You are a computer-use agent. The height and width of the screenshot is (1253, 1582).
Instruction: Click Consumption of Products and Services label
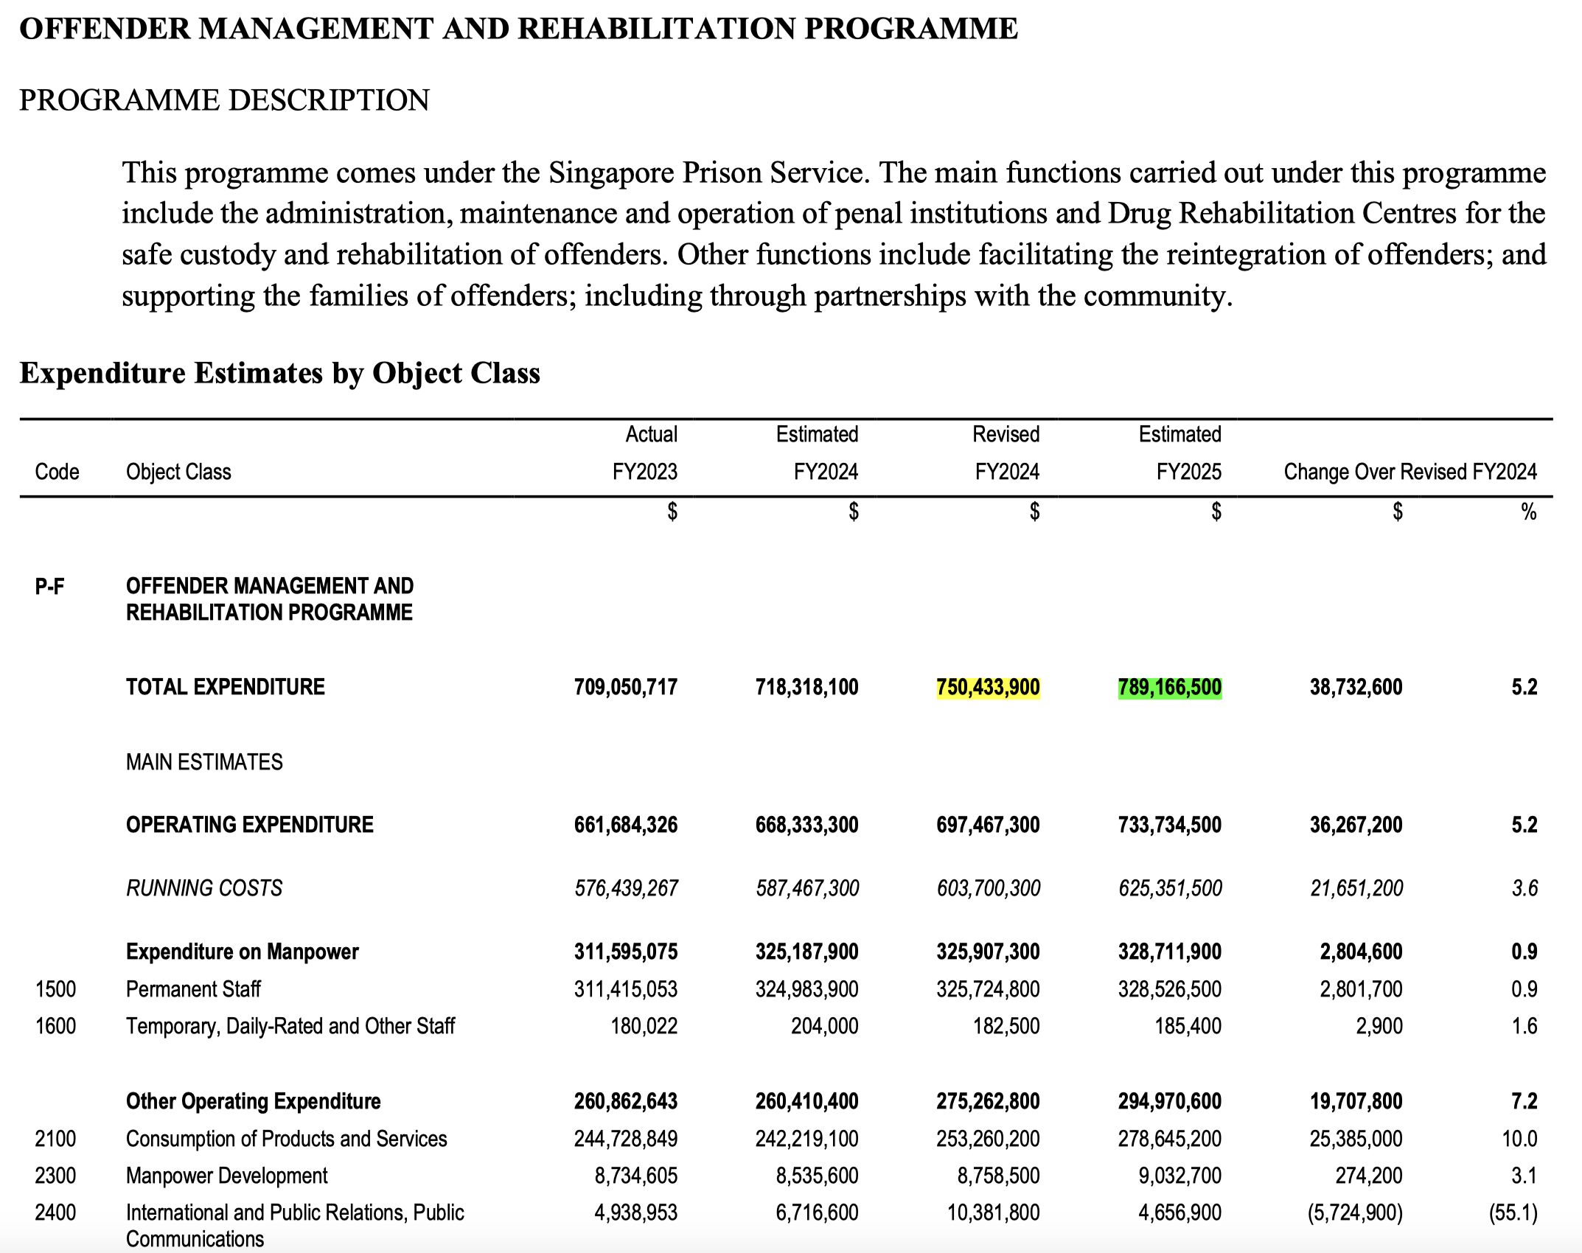(x=286, y=1138)
